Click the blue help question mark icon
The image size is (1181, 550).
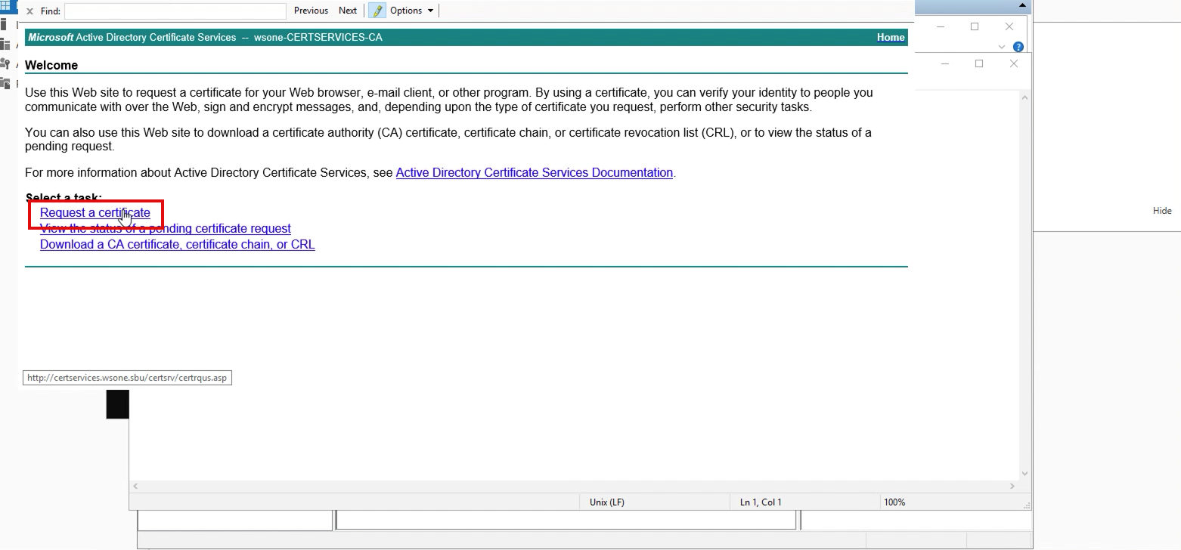coord(1018,47)
